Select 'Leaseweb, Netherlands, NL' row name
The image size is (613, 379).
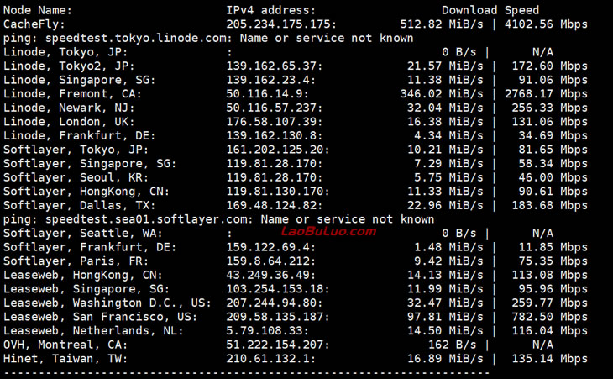click(93, 331)
